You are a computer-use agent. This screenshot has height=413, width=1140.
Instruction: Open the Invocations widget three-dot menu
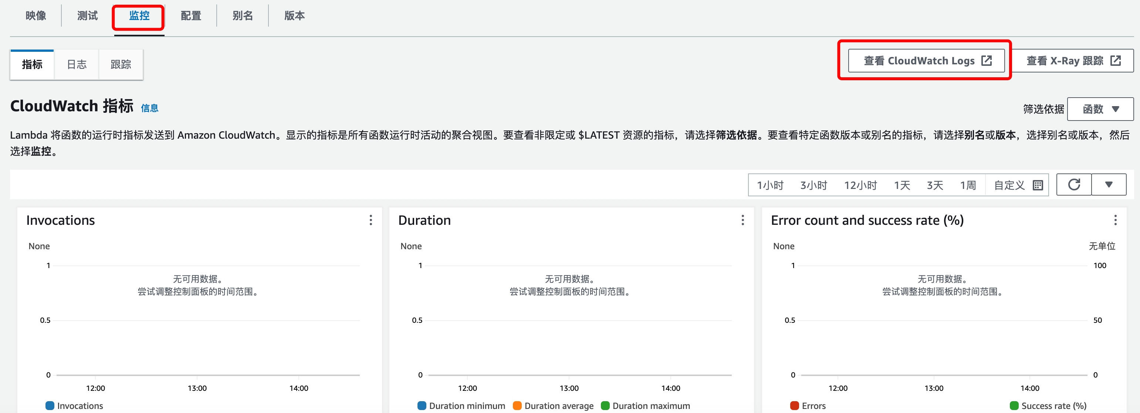click(x=371, y=220)
